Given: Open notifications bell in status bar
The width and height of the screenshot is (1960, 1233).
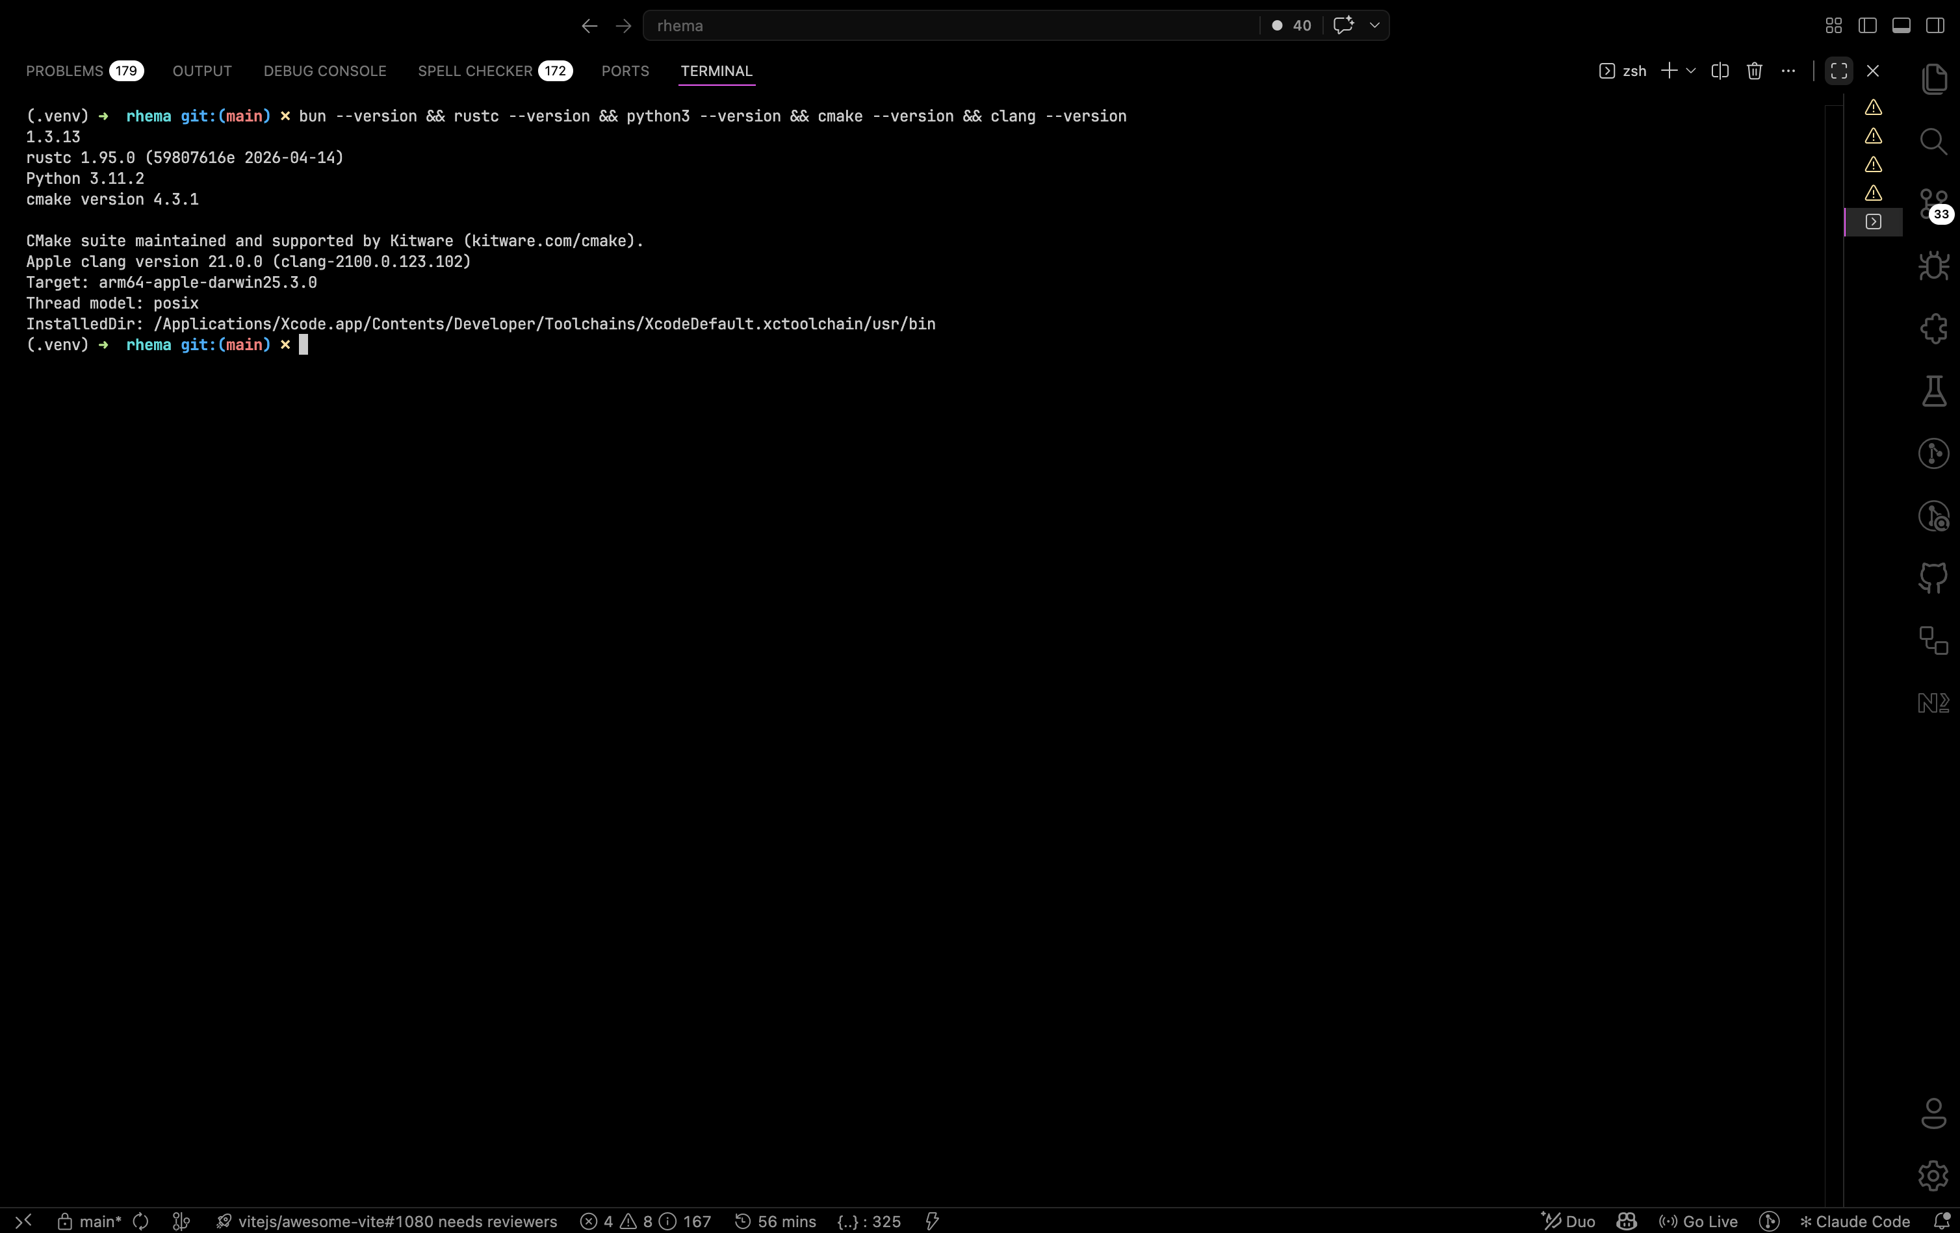Looking at the screenshot, I should [1942, 1221].
